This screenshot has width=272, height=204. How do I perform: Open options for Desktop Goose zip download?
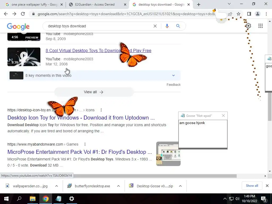pyautogui.click(x=180, y=186)
